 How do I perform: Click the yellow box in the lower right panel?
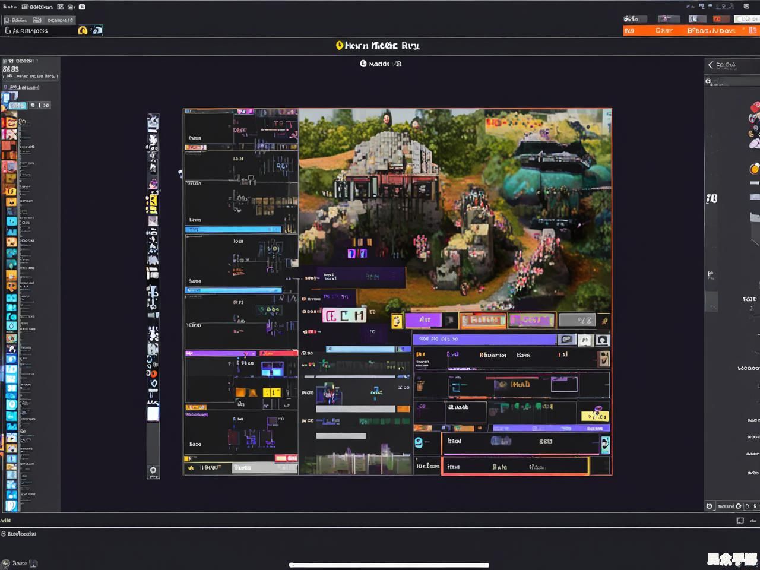(595, 415)
